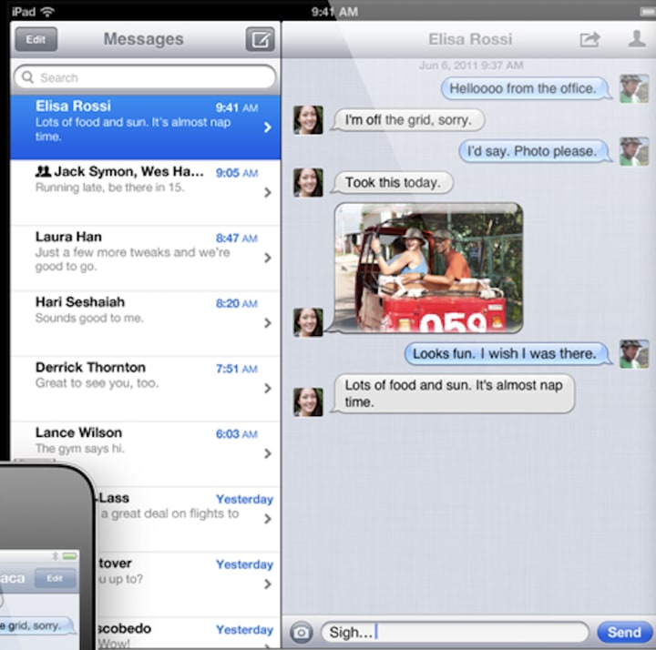Tap the "I'm off the grid, sorry." bubble
Image resolution: width=656 pixels, height=650 pixels.
(x=408, y=120)
